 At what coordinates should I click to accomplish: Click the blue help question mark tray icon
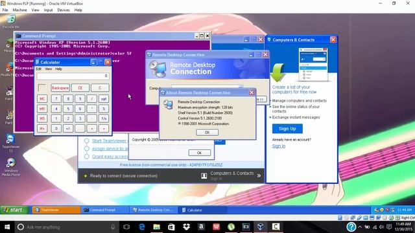351,227
